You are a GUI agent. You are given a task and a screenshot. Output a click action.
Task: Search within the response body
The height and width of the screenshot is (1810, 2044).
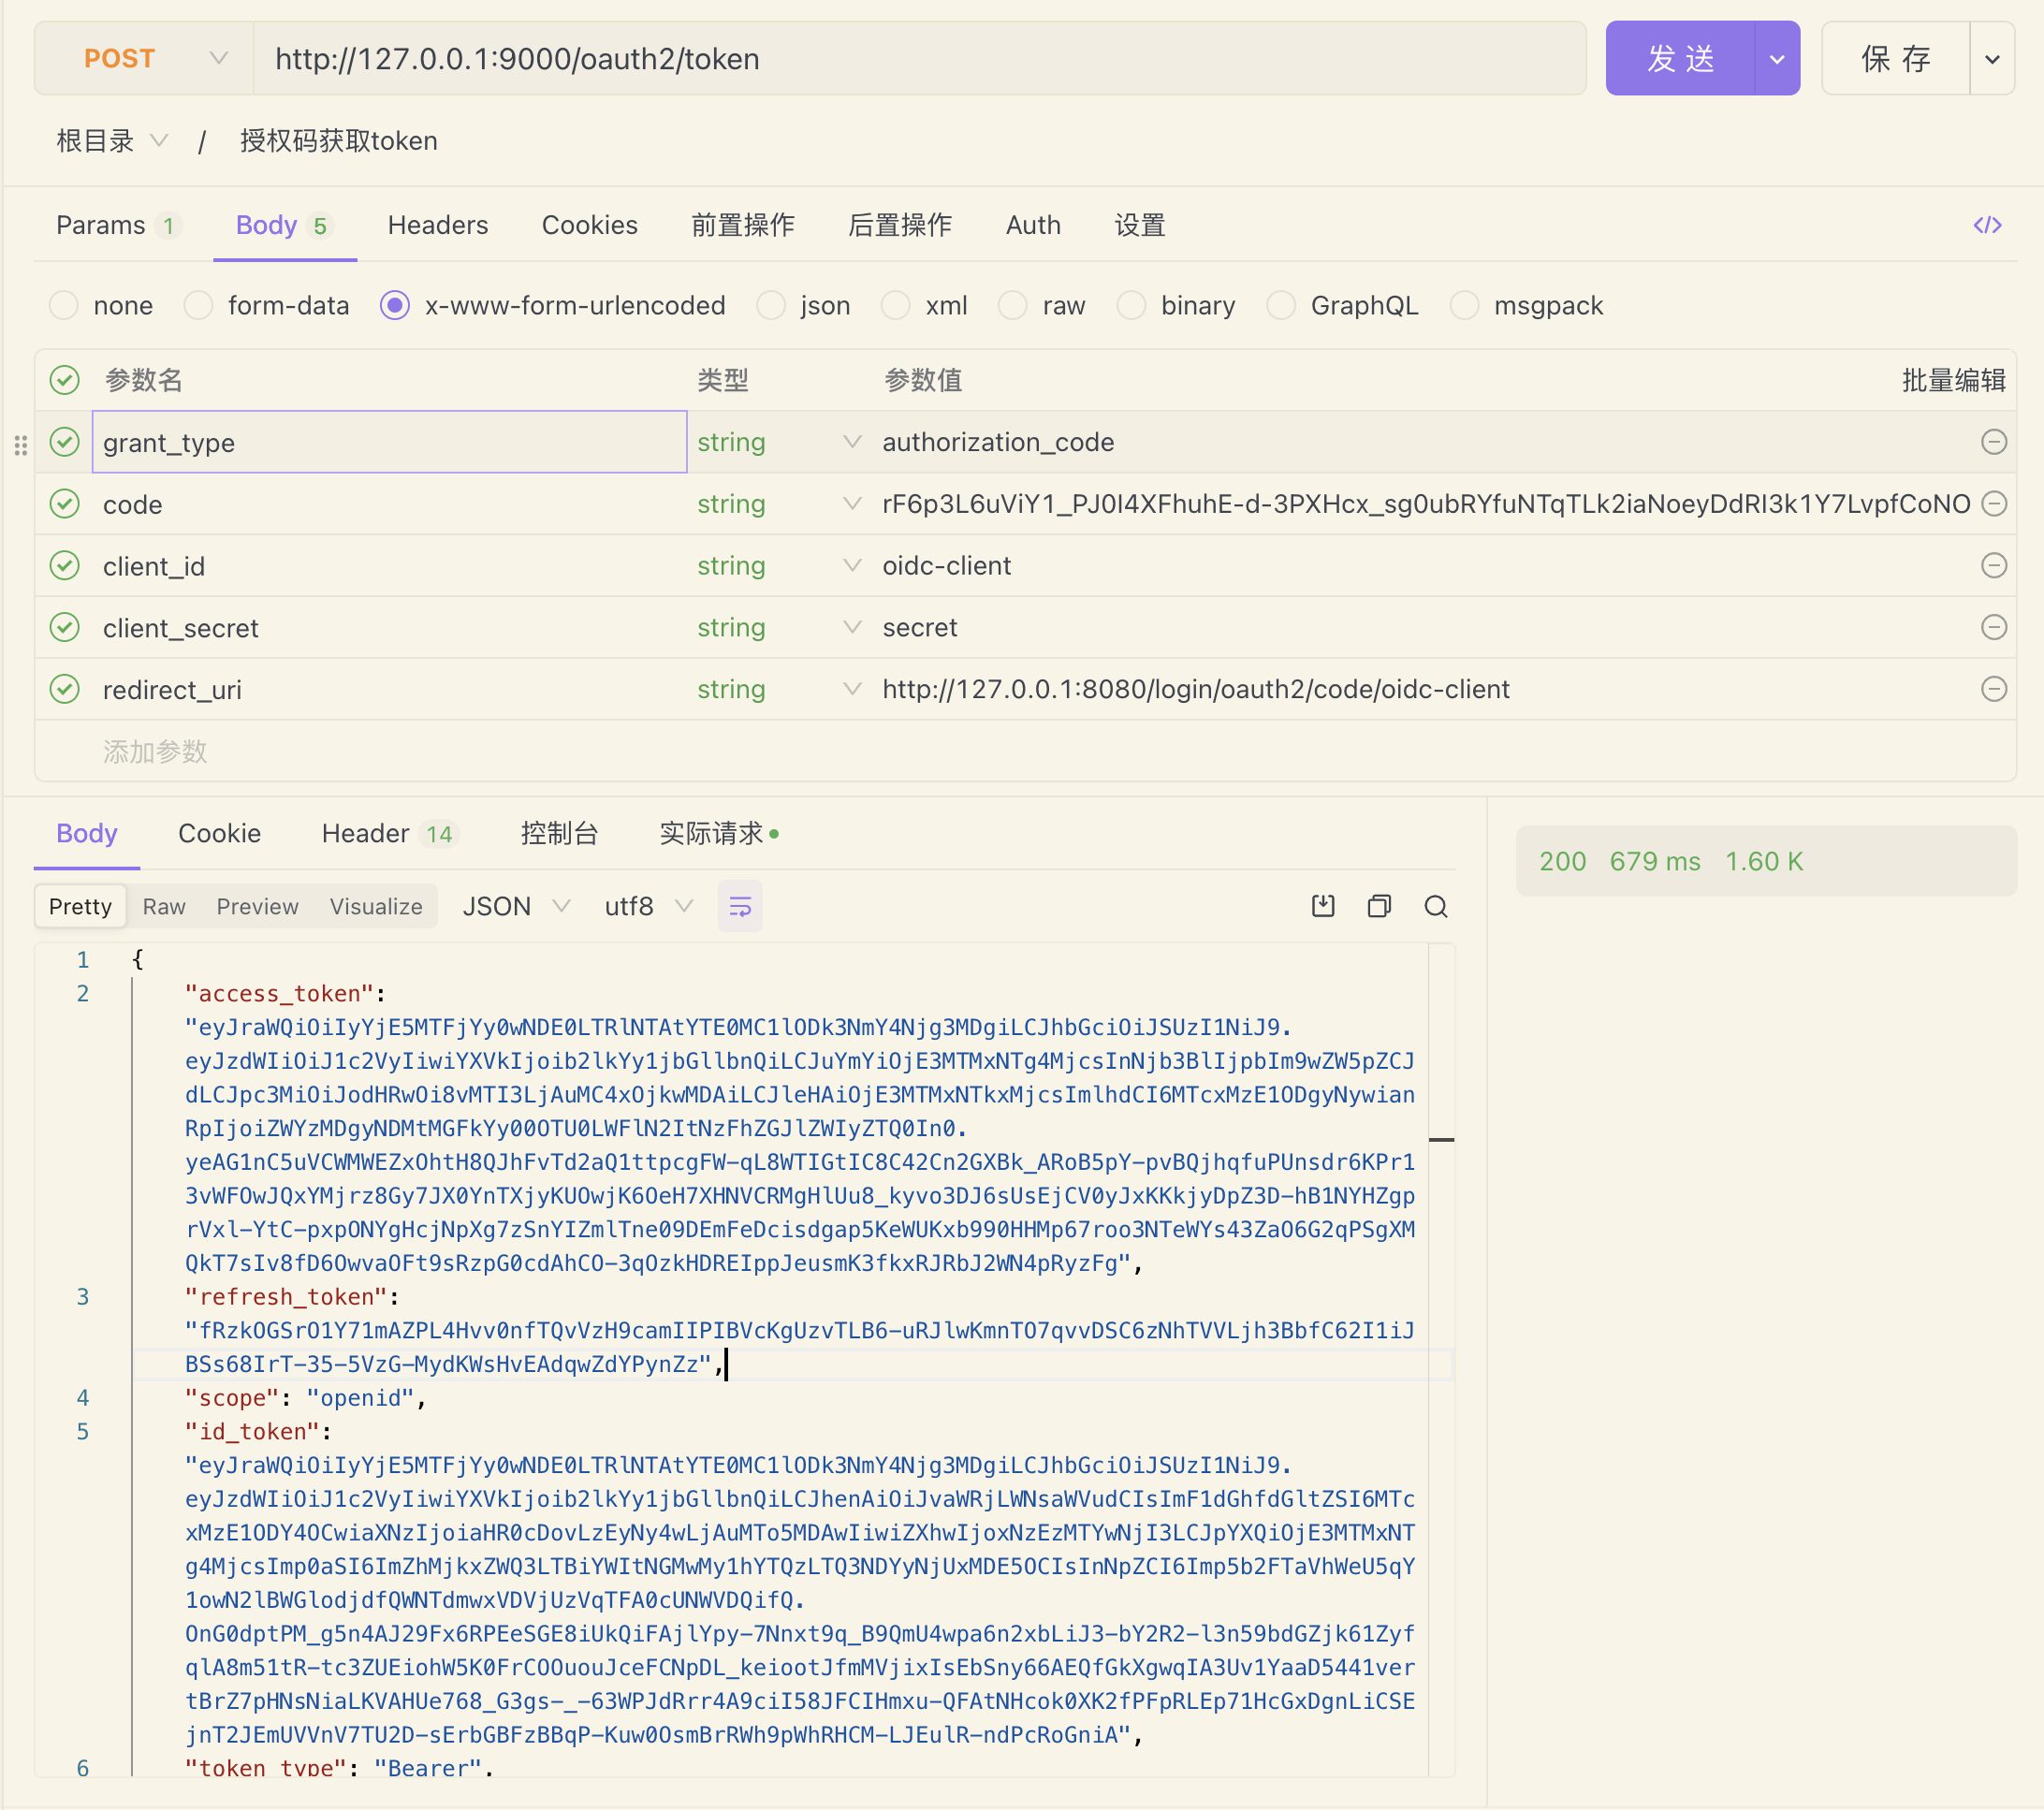[x=1436, y=906]
